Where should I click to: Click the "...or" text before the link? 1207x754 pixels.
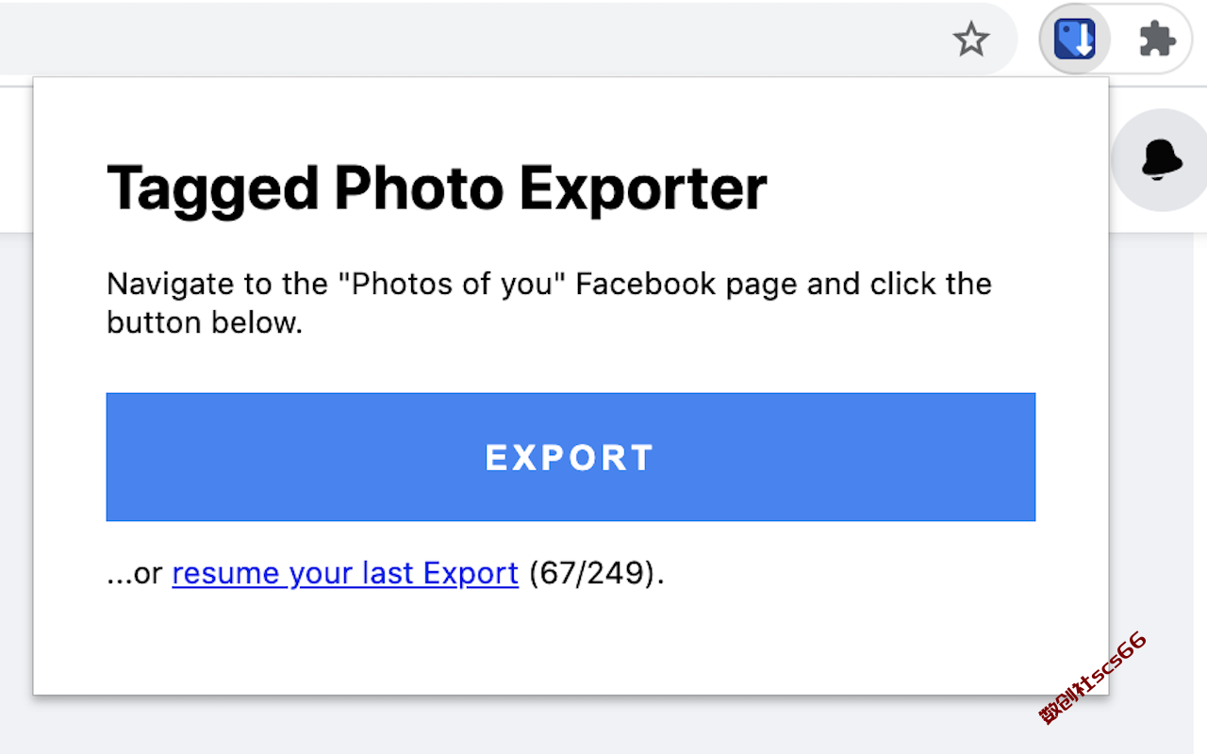point(135,573)
